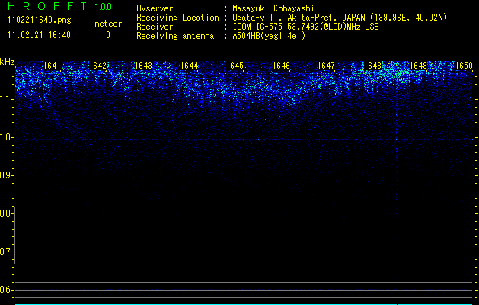The width and height of the screenshot is (479, 305).
Task: Click the 0.9 kHz axis label
Action: [6, 175]
